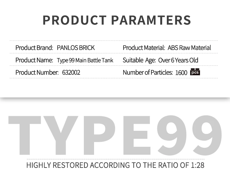Click the Over 6 Years Old value
Viewport: 230px width, 178px height.
pyautogui.click(x=178, y=60)
